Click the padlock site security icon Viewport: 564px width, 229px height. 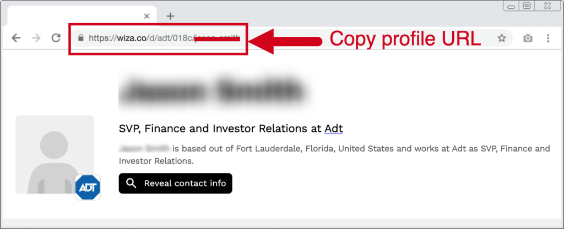[81, 38]
